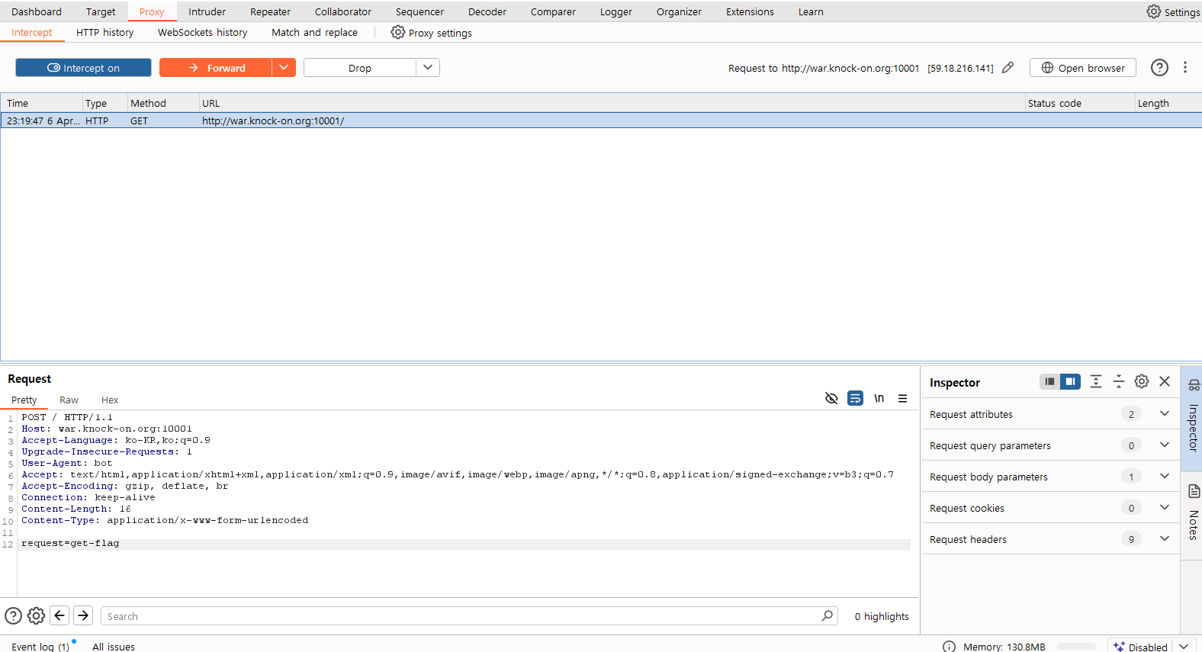
Task: Click the memory info icon in status bar
Action: coord(949,647)
